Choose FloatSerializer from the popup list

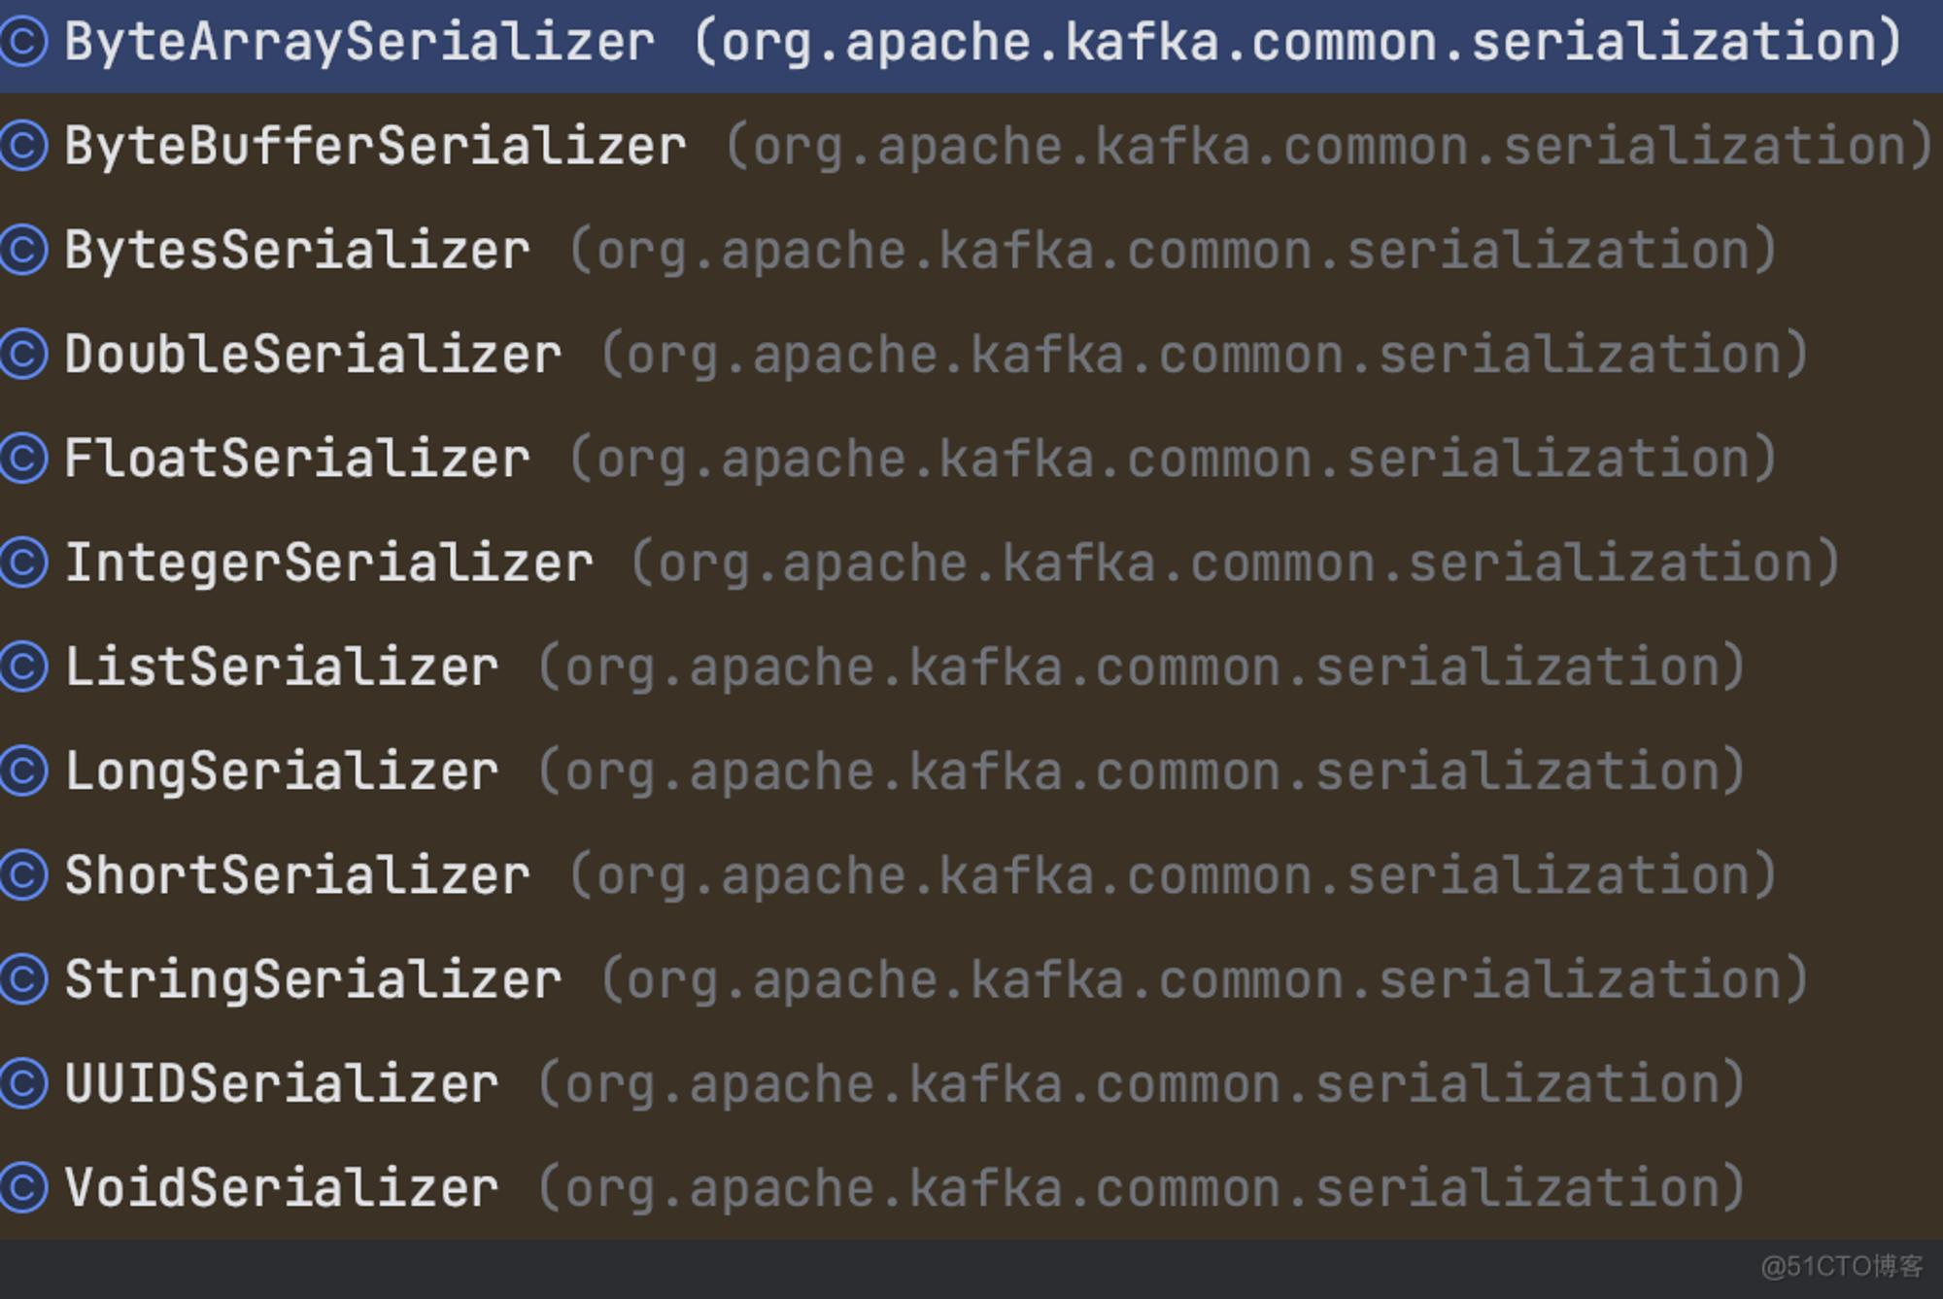click(x=971, y=458)
